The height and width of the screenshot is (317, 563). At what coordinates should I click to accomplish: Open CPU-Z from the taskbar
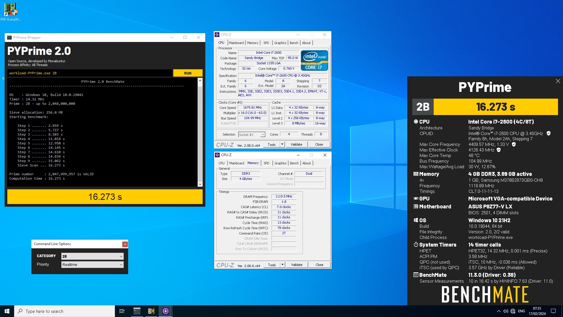166,311
